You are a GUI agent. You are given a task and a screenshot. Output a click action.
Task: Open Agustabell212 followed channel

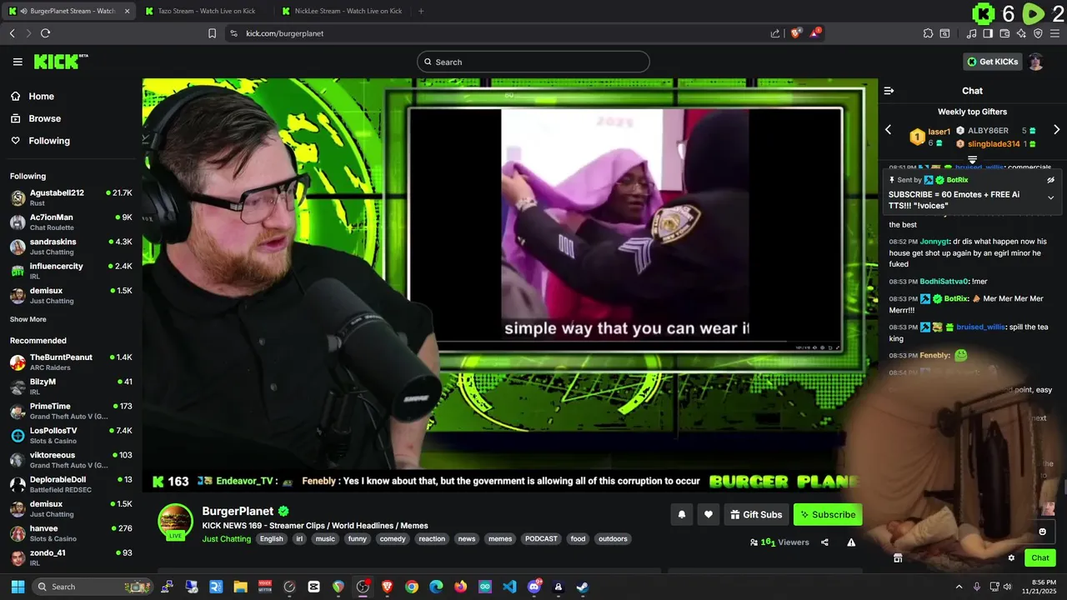click(x=71, y=197)
